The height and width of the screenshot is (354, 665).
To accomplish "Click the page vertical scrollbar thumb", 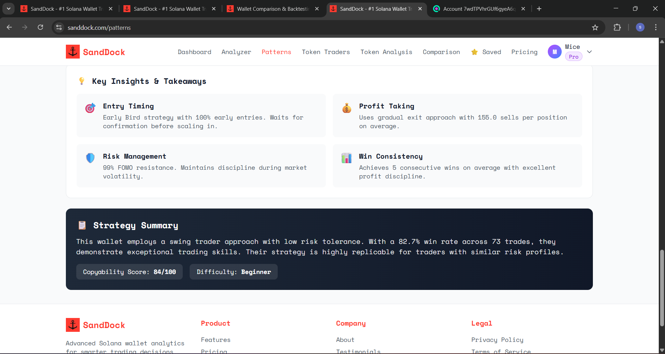I will tap(662, 287).
